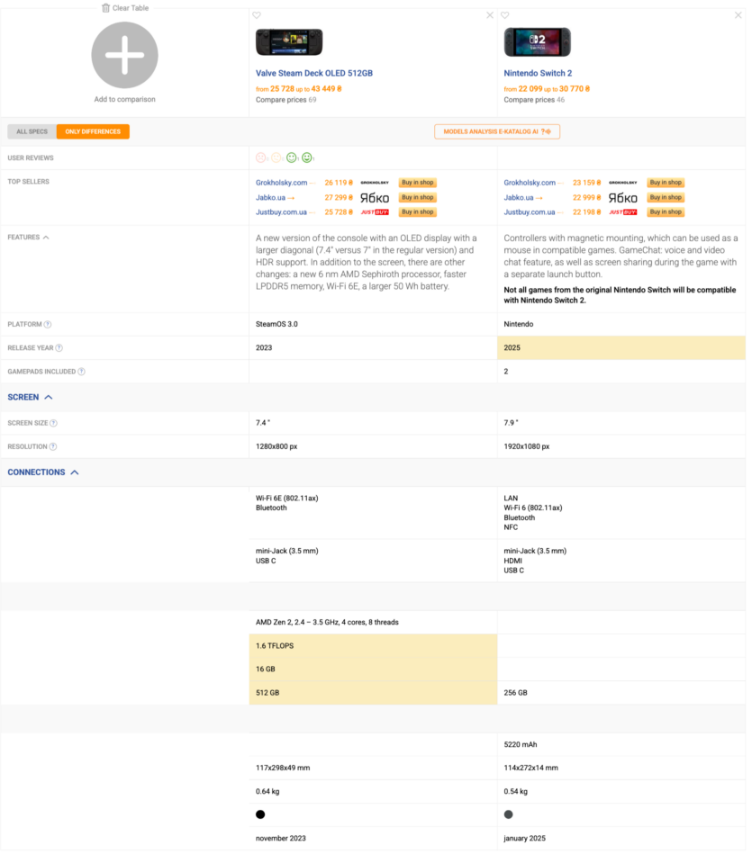This screenshot has width=752, height=854.
Task: Click the Add to comparison plus icon
Action: point(125,55)
